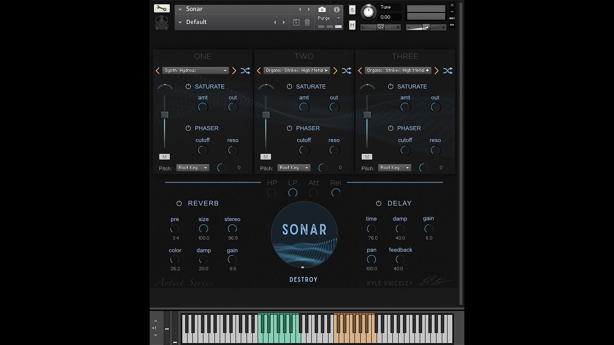Go to next sound in layer TWO

(335, 70)
